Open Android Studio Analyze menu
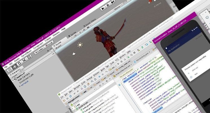Screen dimensions: 210x113 [x=89, y=79]
